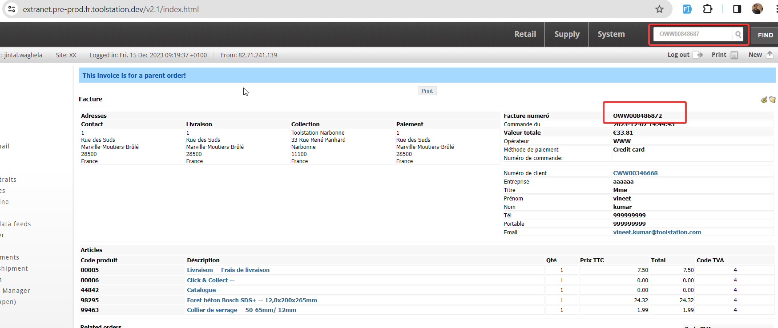Toggle the browser side panel icon
This screenshot has height=328, width=778.
point(737,9)
